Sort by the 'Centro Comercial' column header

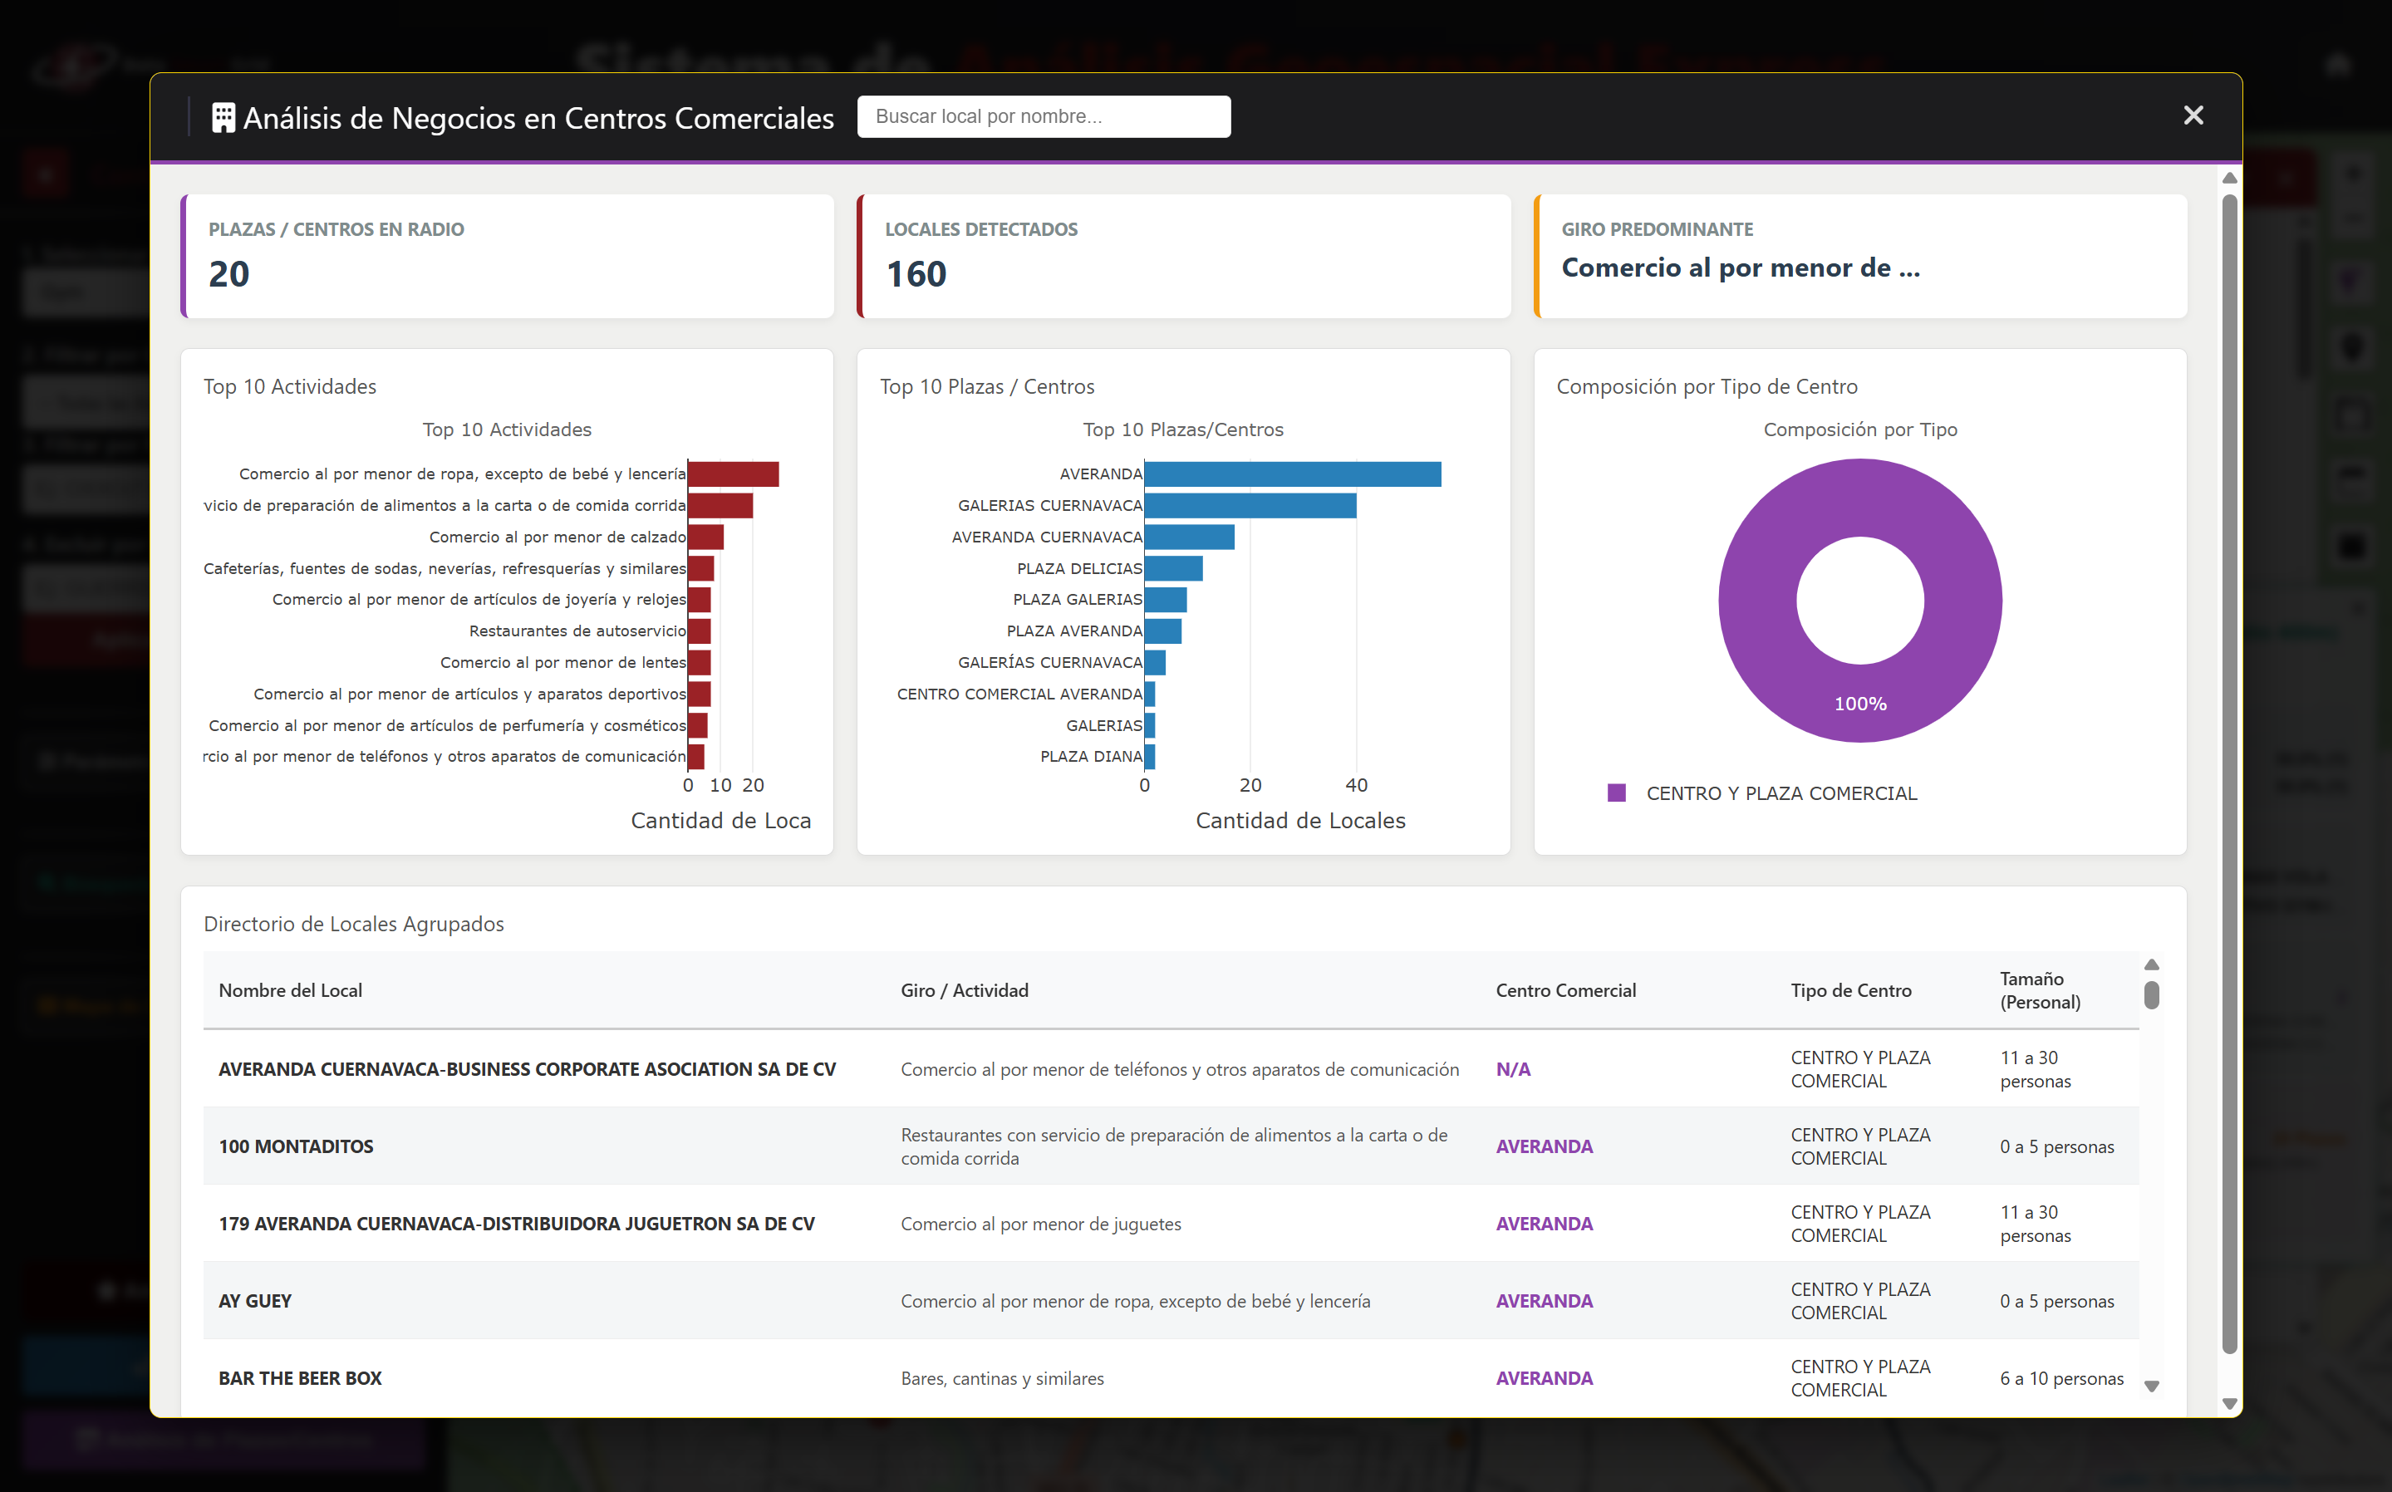click(1565, 989)
